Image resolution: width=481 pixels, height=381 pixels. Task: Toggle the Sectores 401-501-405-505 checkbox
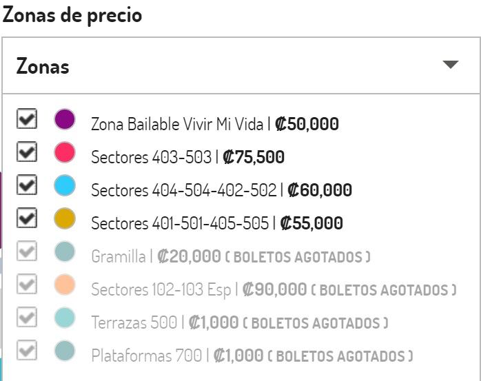pos(27,218)
